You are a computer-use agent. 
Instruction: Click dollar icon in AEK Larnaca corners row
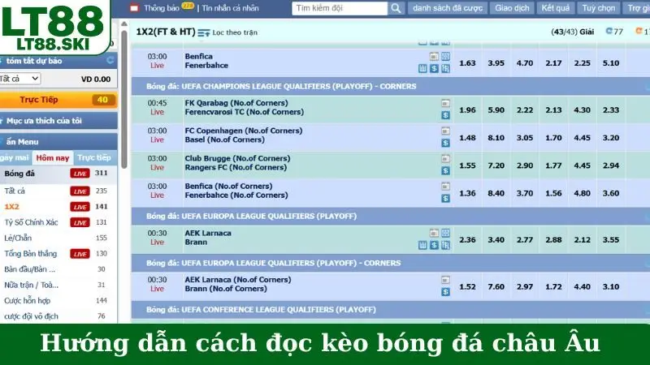tap(445, 292)
